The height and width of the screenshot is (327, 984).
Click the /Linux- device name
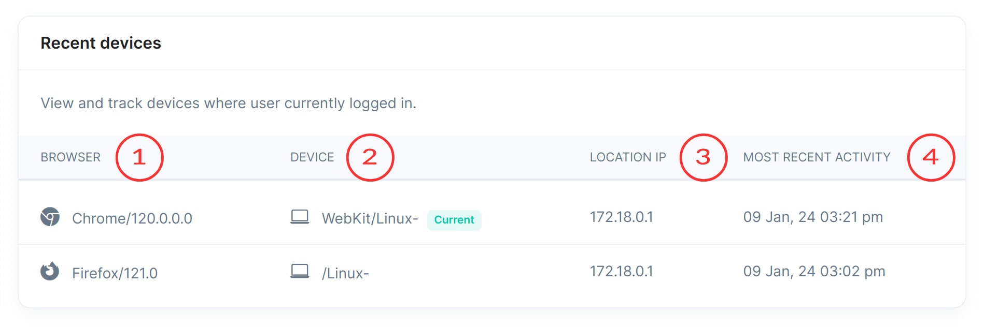345,273
